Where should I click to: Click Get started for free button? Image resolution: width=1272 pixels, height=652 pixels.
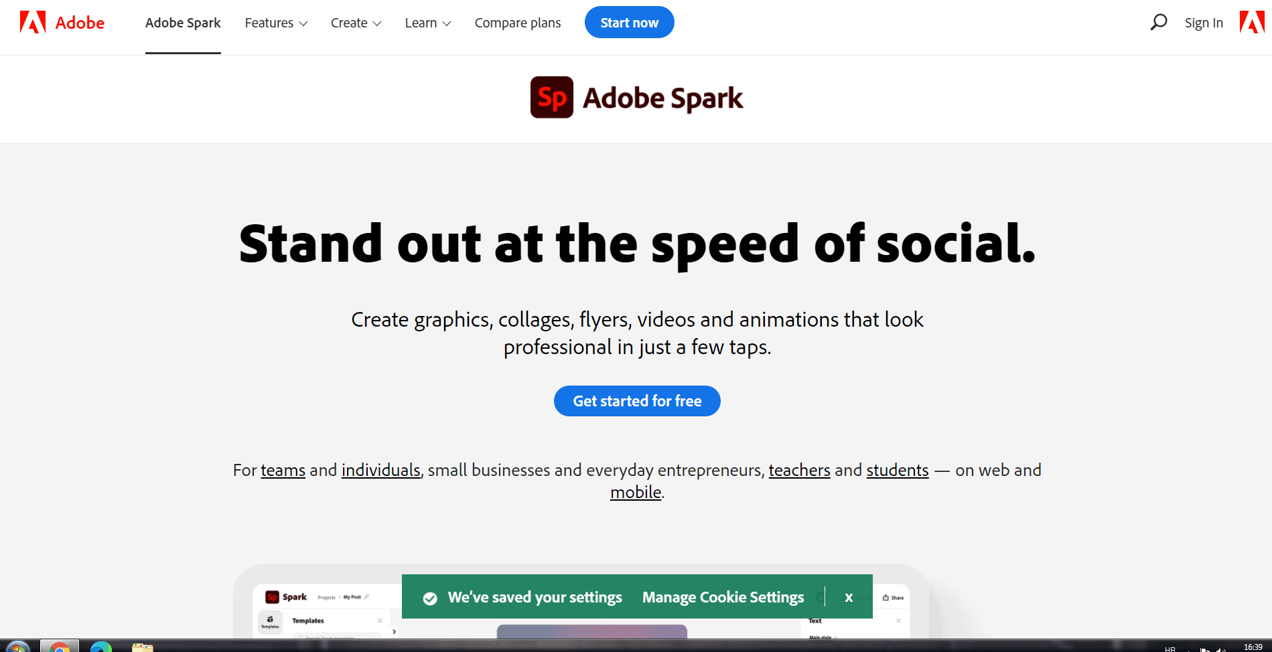[x=637, y=401]
